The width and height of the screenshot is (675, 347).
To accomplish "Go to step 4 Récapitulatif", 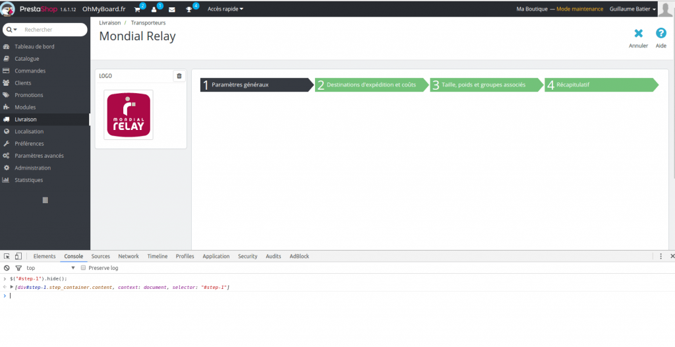I will [x=601, y=85].
